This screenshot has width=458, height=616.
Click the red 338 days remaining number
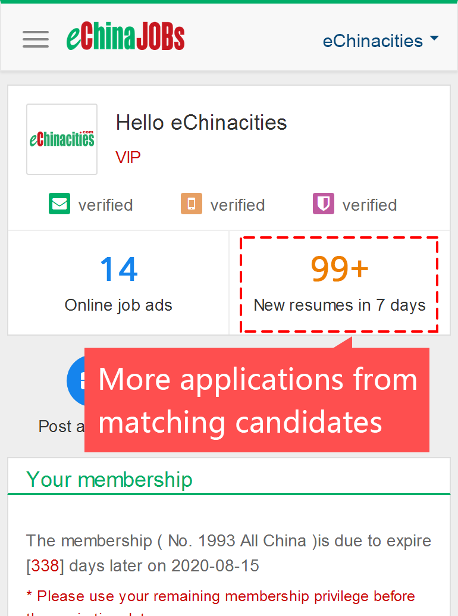[x=45, y=565]
